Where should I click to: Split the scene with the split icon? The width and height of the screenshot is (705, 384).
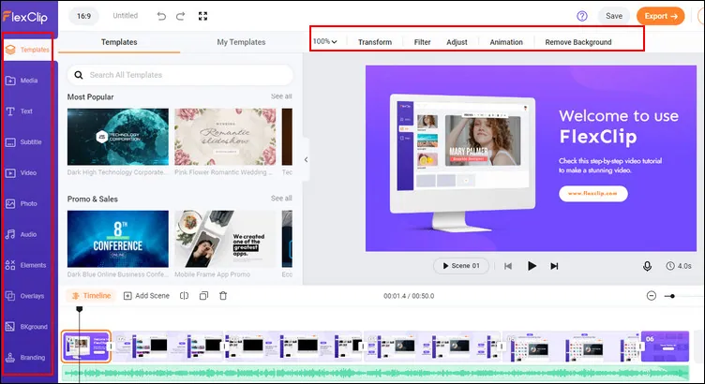tap(184, 296)
